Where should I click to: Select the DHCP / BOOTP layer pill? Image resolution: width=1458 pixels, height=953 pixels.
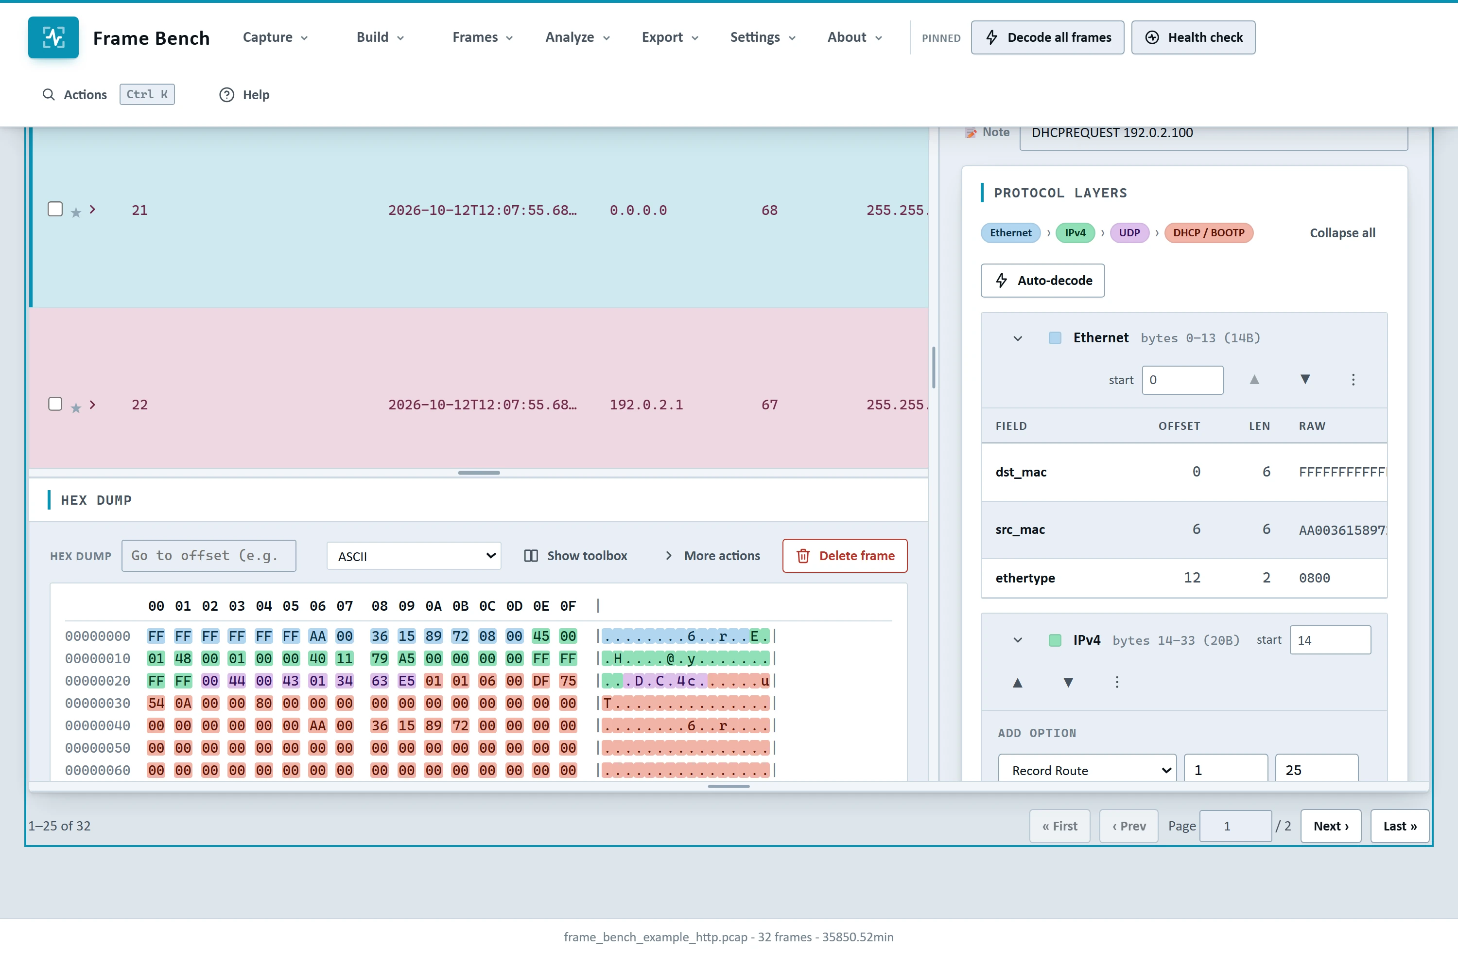1208,233
